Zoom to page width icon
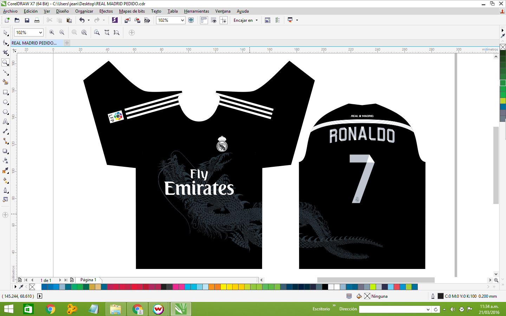 tap(107, 33)
